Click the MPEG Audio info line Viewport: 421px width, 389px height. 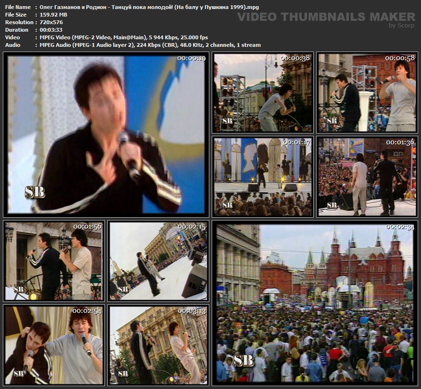(147, 45)
